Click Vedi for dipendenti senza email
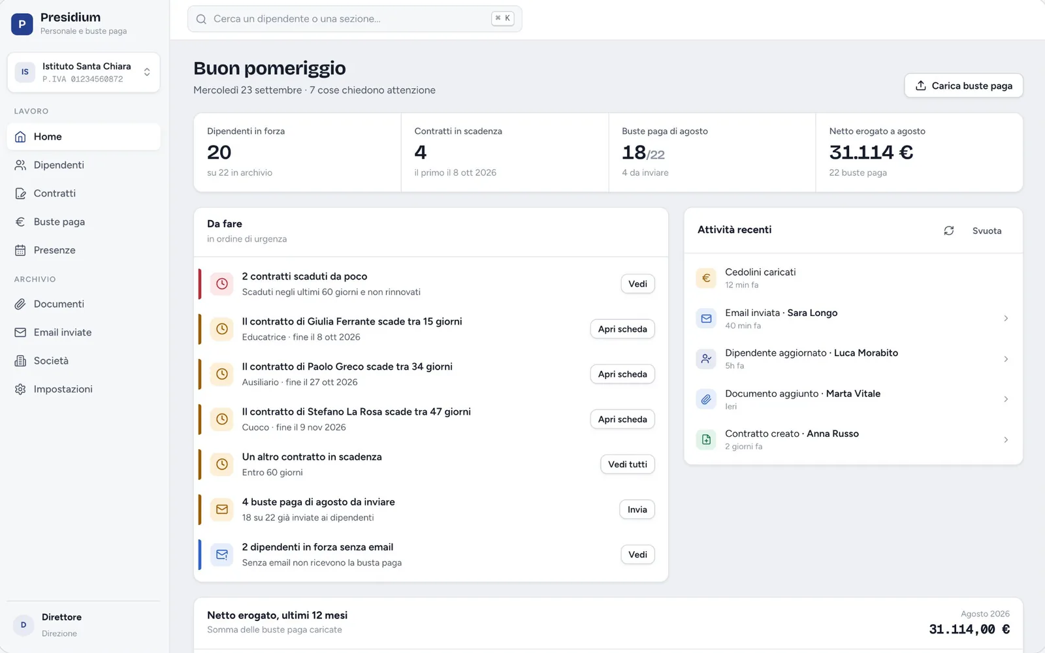The height and width of the screenshot is (653, 1045). click(x=637, y=554)
